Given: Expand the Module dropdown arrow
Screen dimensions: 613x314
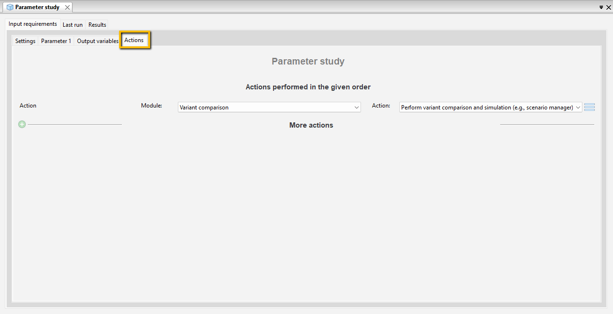Looking at the screenshot, I should point(357,108).
